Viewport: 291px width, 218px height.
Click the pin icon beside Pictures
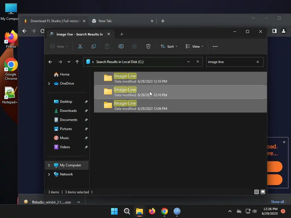(x=86, y=129)
